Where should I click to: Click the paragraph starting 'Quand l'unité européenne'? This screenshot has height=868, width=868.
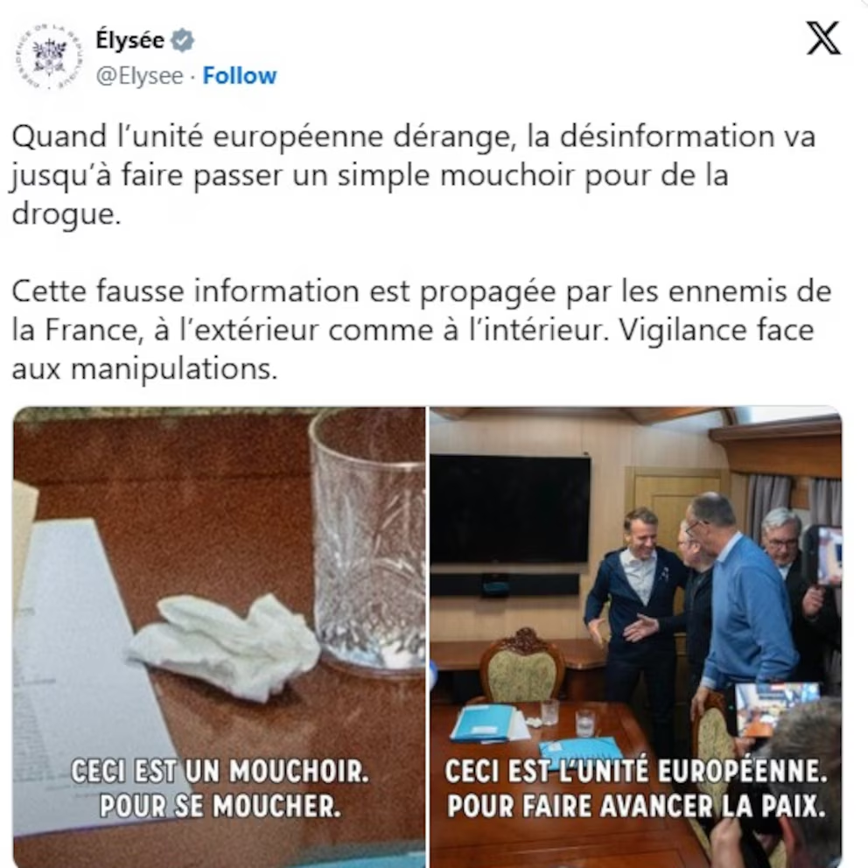(414, 175)
